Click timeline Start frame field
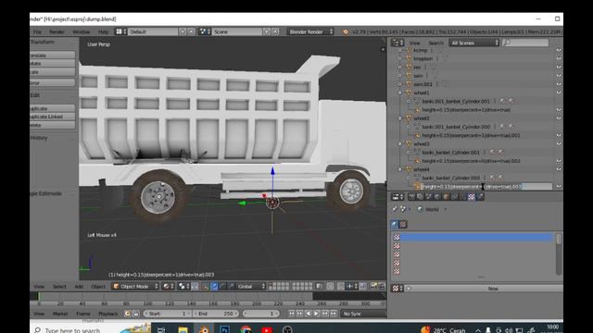 pos(167,314)
